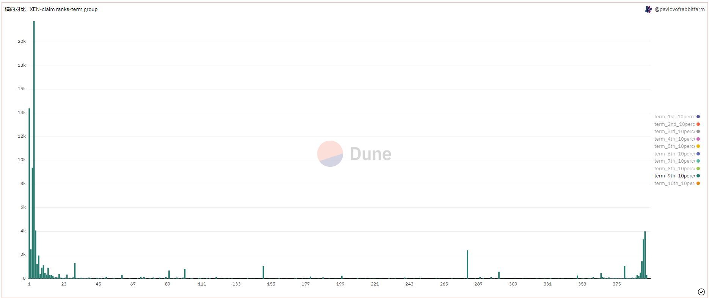Select the first bar reaching about 14k
Screen dimensions: 709x298
tap(29, 193)
